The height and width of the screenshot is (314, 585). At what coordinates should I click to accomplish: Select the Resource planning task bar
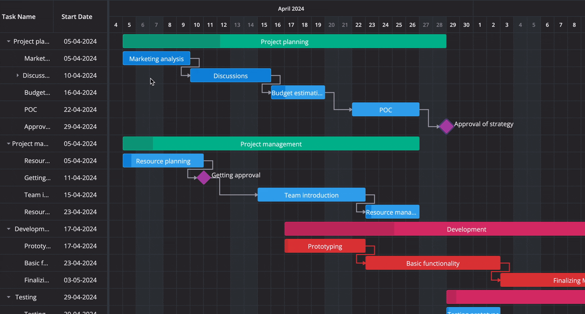pyautogui.click(x=163, y=161)
